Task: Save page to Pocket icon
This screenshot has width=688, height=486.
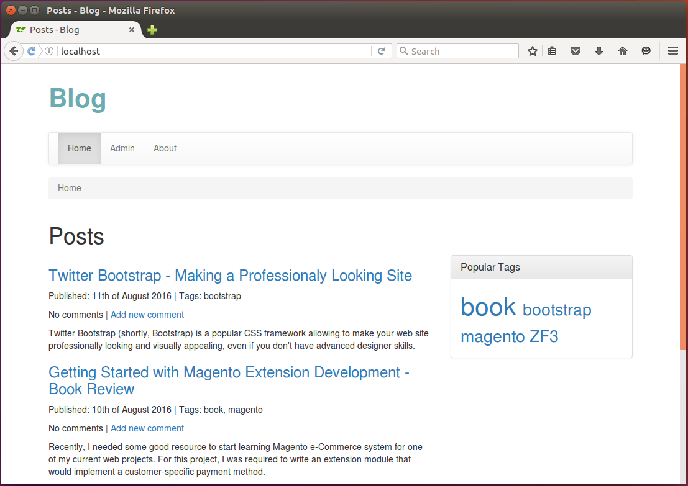Action: (x=576, y=52)
